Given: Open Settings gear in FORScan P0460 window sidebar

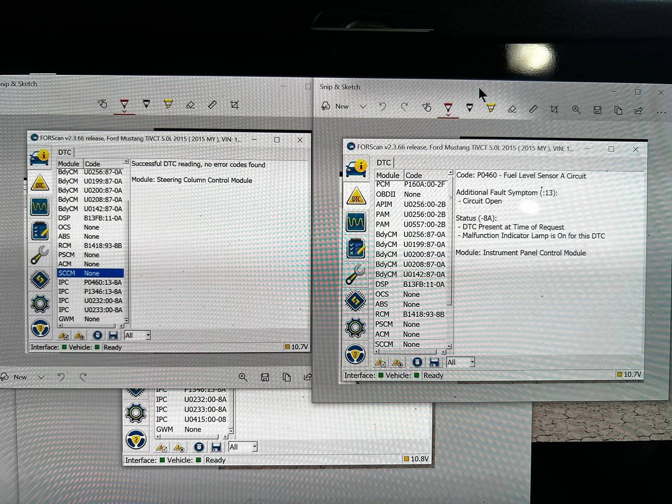Looking at the screenshot, I should pos(356,328).
